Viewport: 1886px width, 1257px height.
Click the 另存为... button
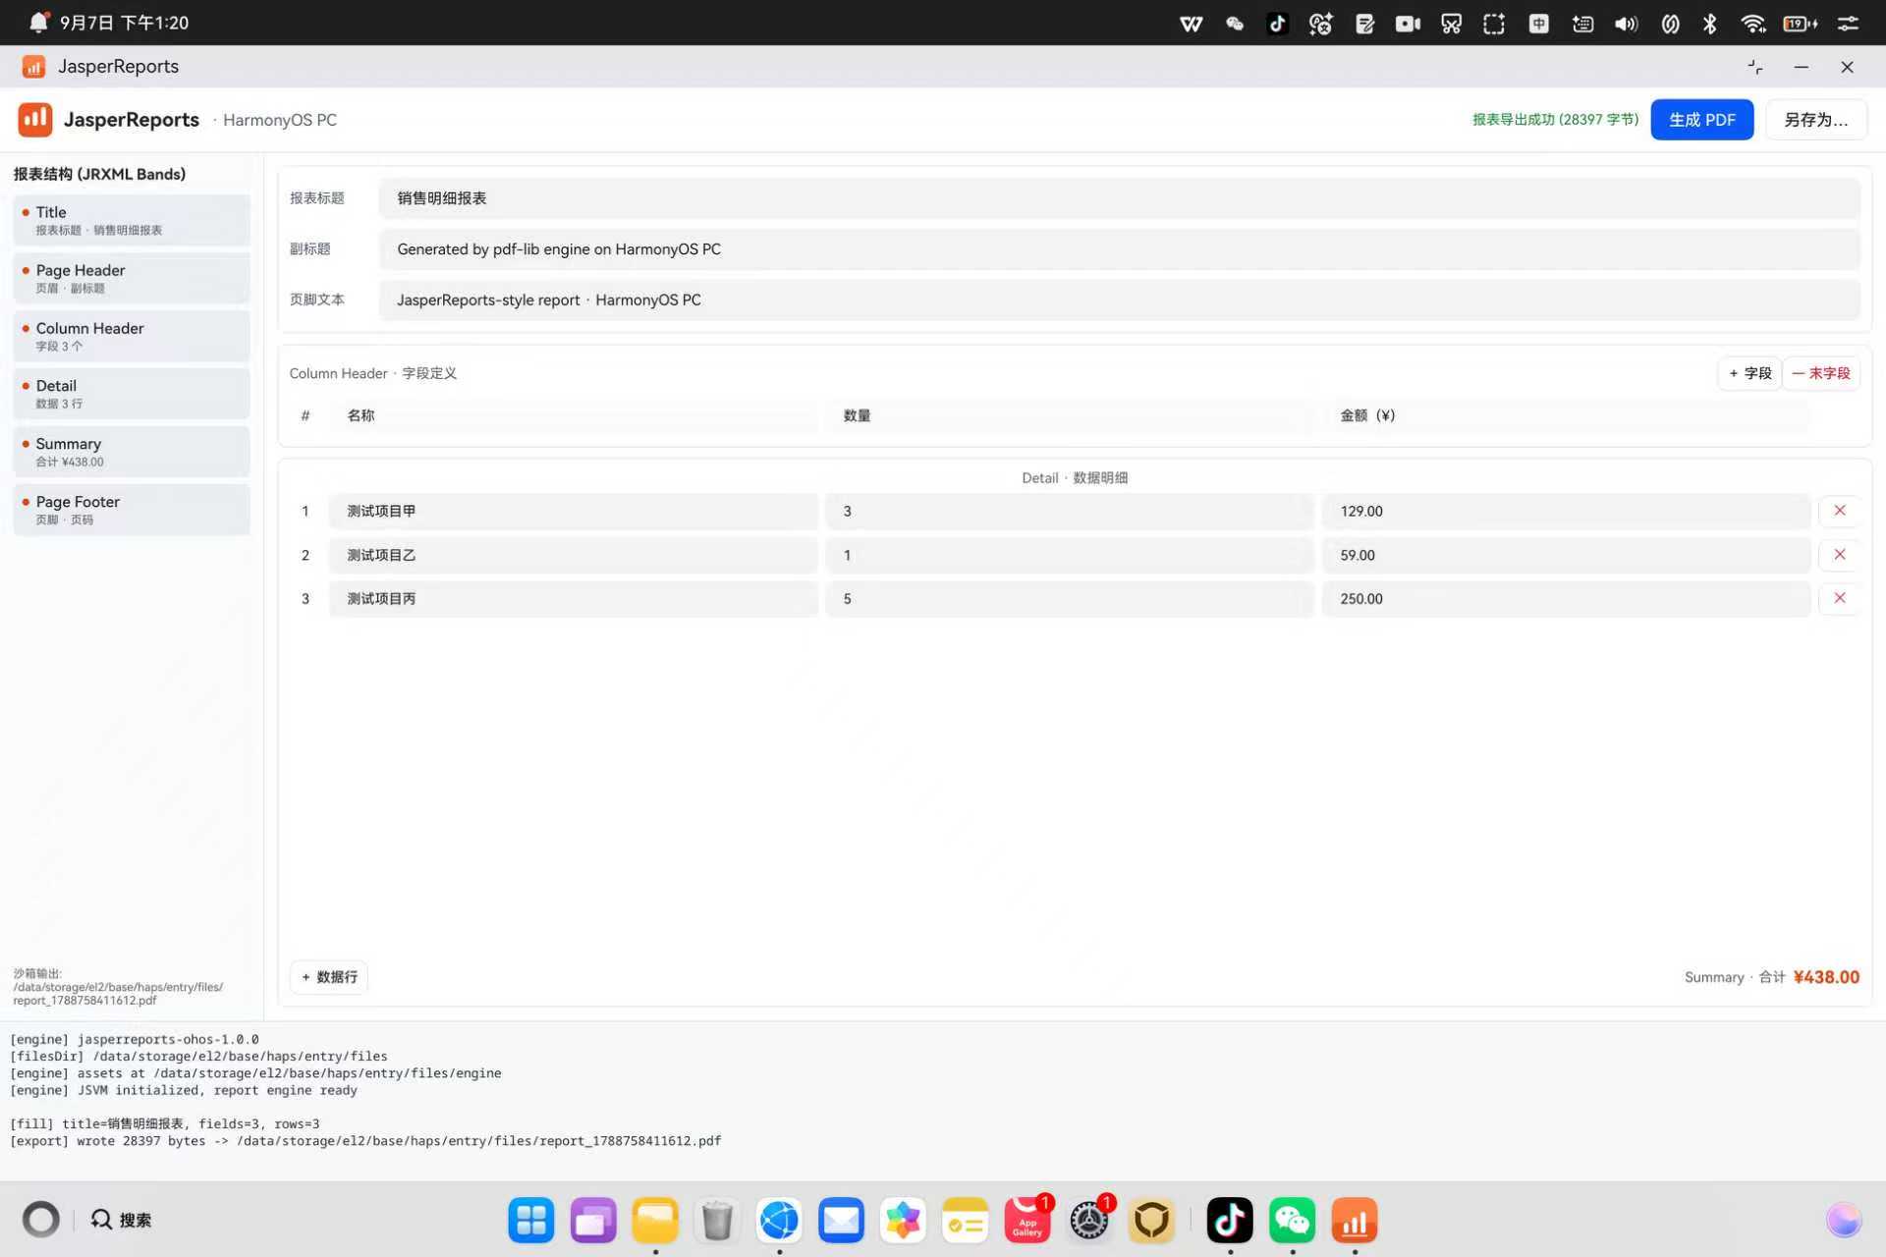coord(1815,120)
